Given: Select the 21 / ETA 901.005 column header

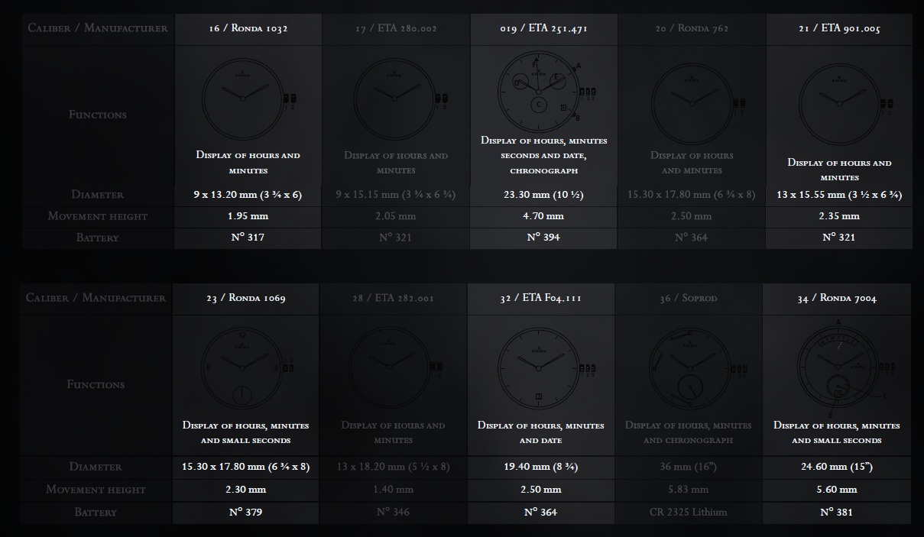Looking at the screenshot, I should click(839, 29).
